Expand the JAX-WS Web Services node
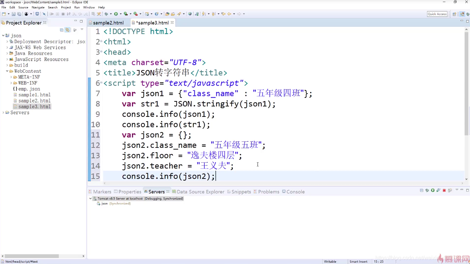The height and width of the screenshot is (264, 470). click(x=7, y=47)
